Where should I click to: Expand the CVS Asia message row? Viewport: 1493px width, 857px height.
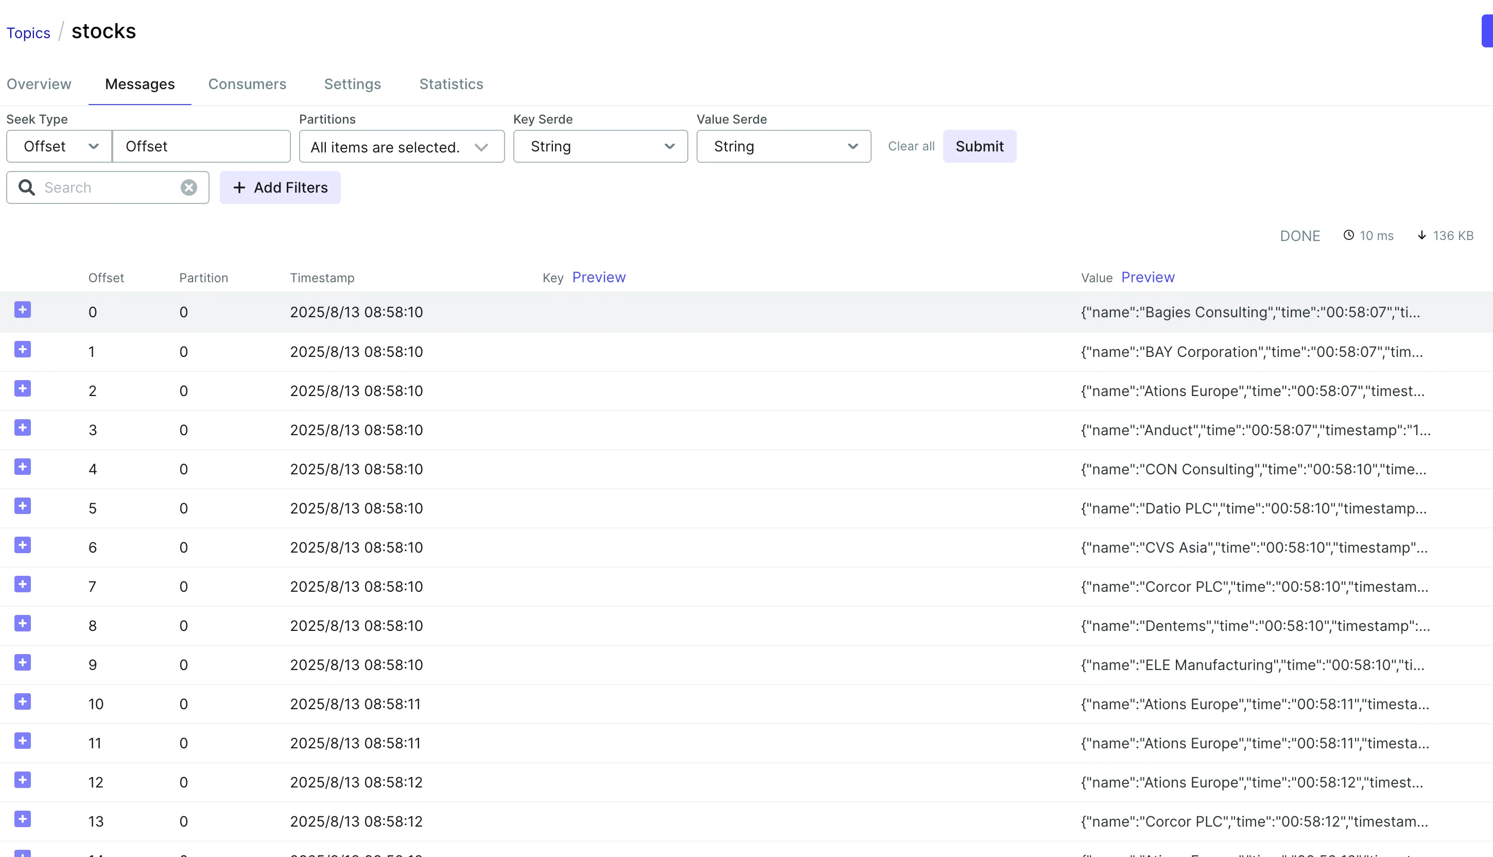[22, 545]
